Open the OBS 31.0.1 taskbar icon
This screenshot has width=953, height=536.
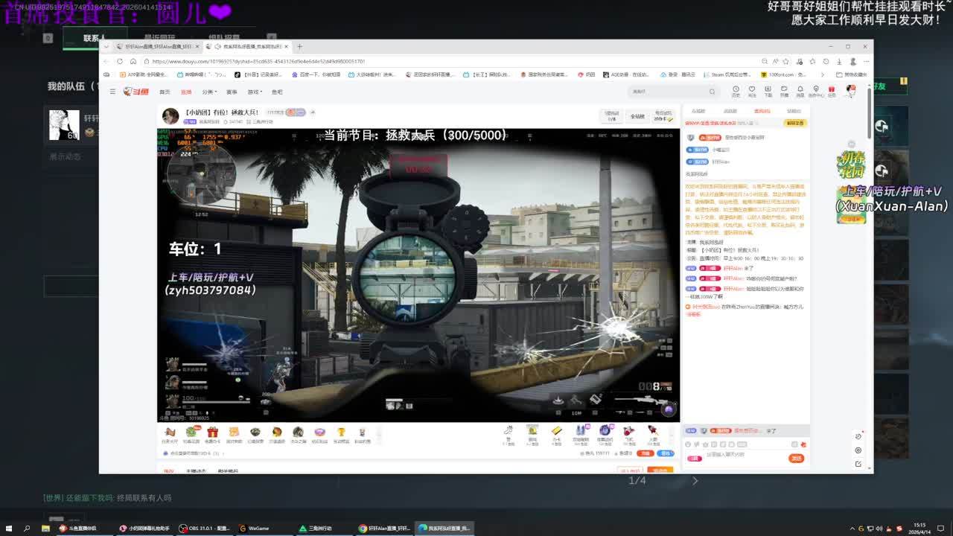[x=205, y=529]
